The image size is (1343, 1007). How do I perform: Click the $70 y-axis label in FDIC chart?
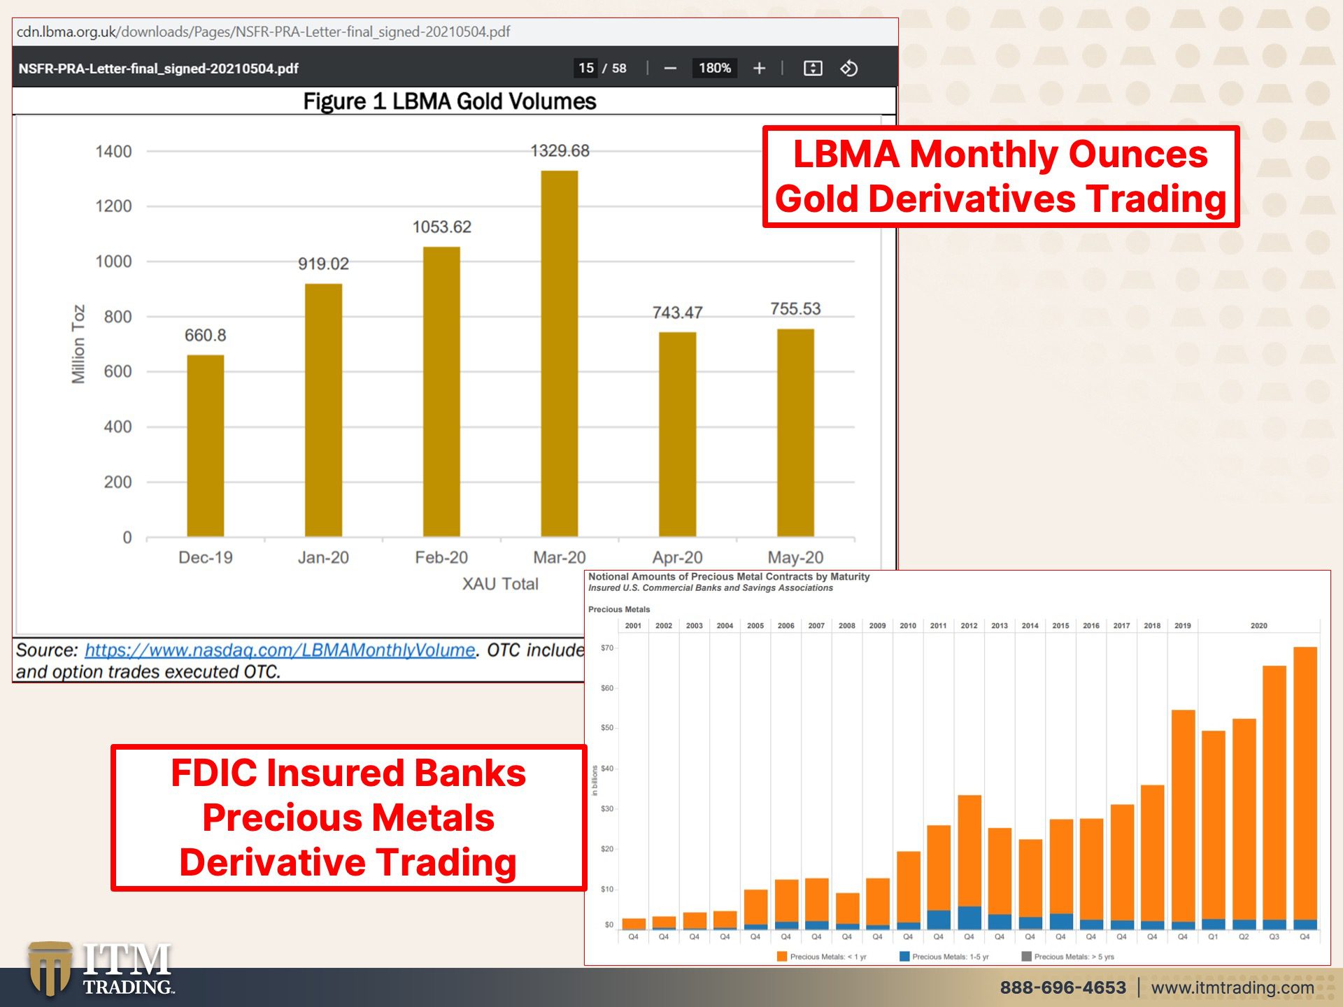(x=606, y=648)
